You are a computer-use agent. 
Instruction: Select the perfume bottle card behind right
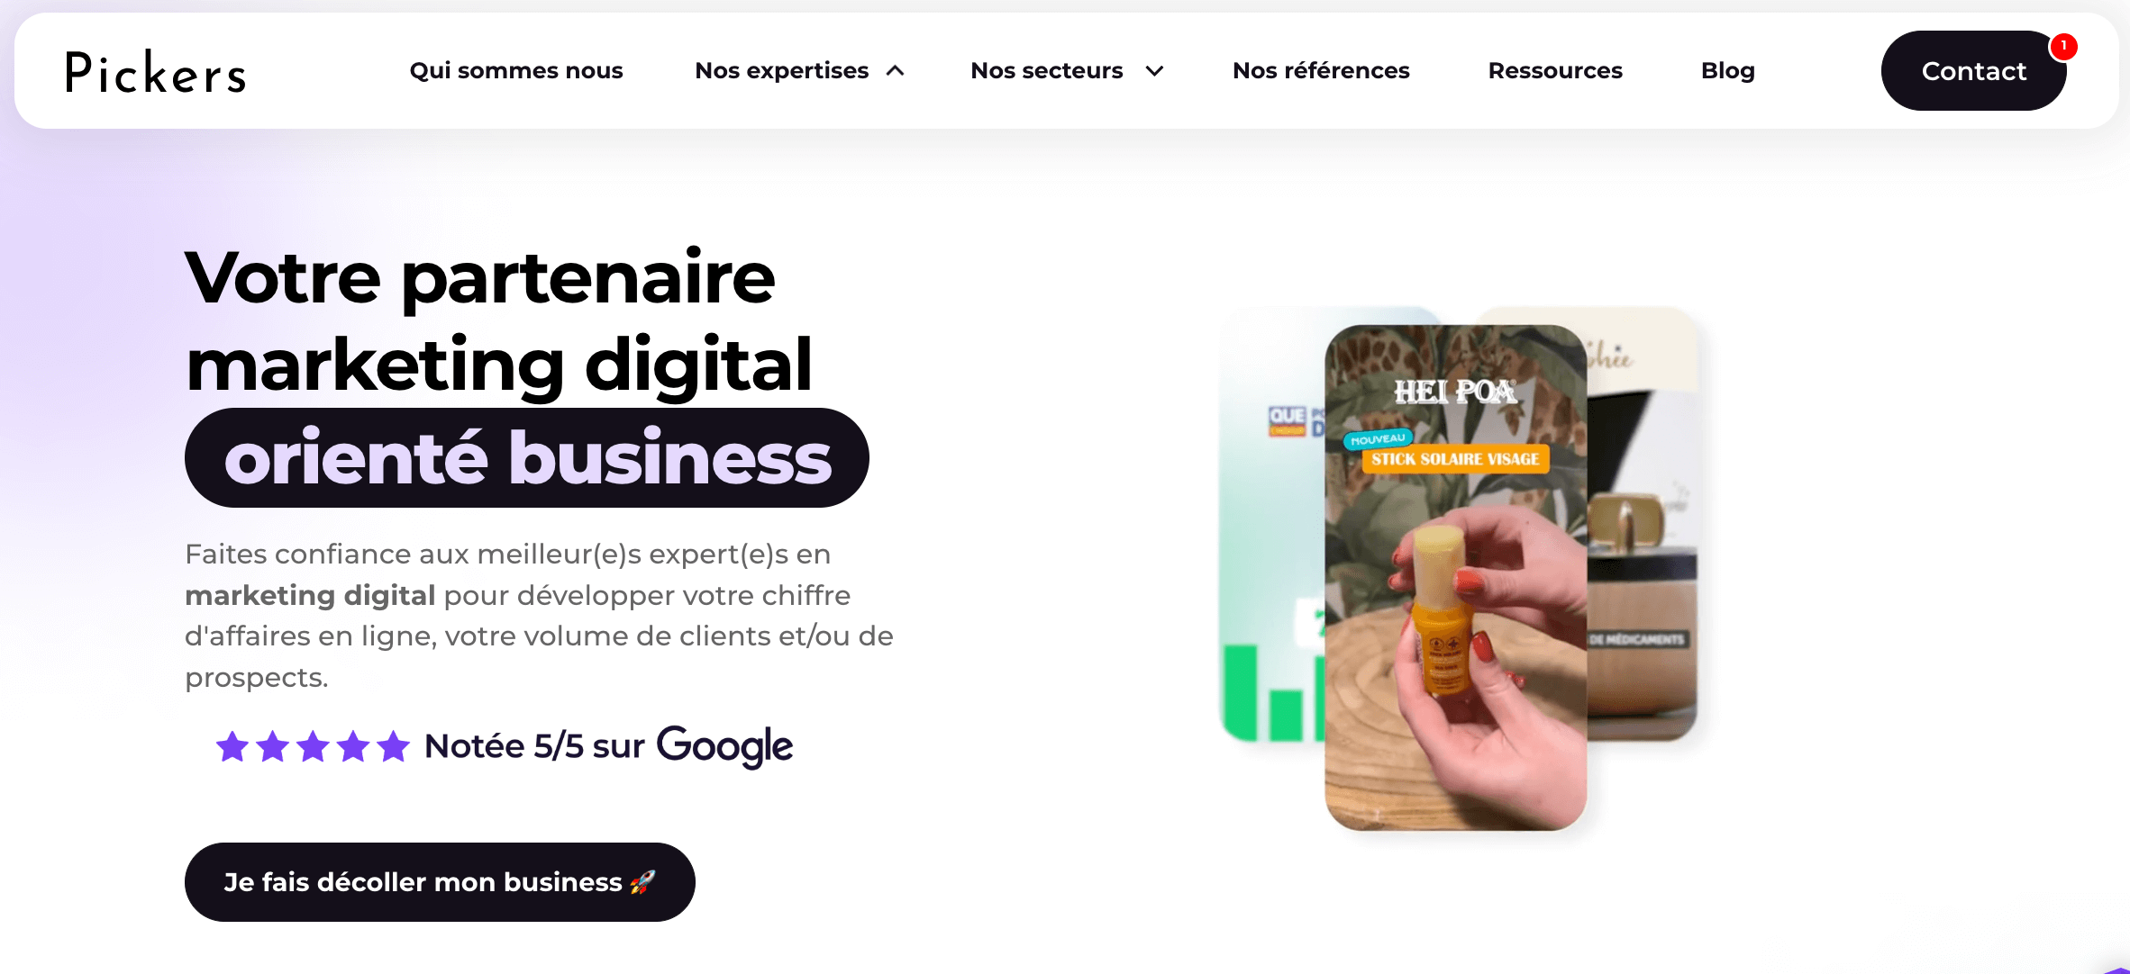point(1642,524)
